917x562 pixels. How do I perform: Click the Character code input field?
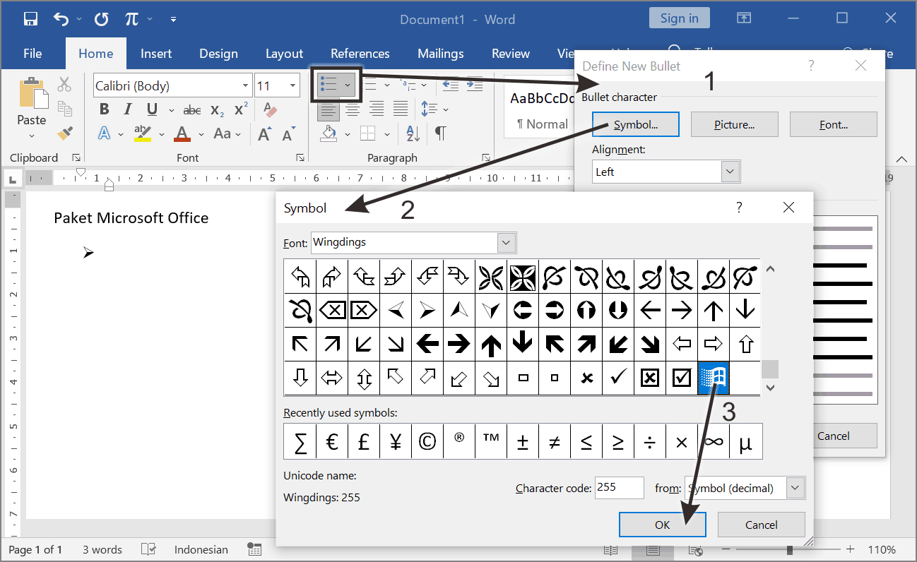pyautogui.click(x=619, y=487)
